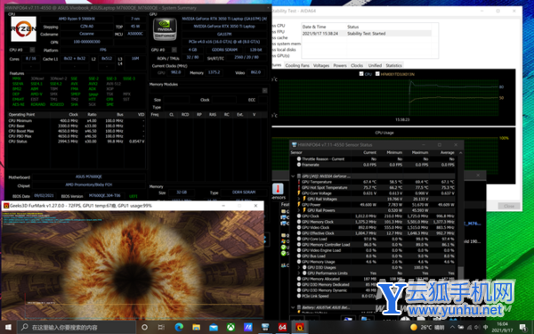Expand the GPU Rail Voltages sub-group
The image size is (534, 334).
click(x=299, y=199)
